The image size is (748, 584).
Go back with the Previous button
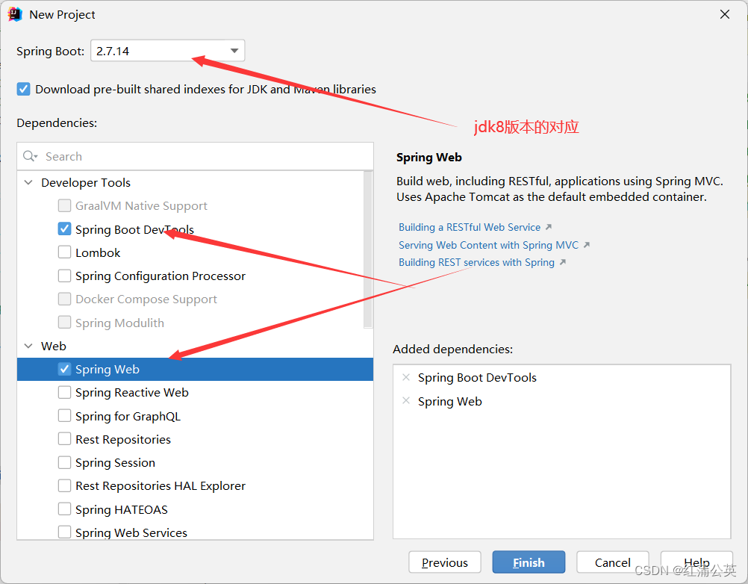pos(445,562)
